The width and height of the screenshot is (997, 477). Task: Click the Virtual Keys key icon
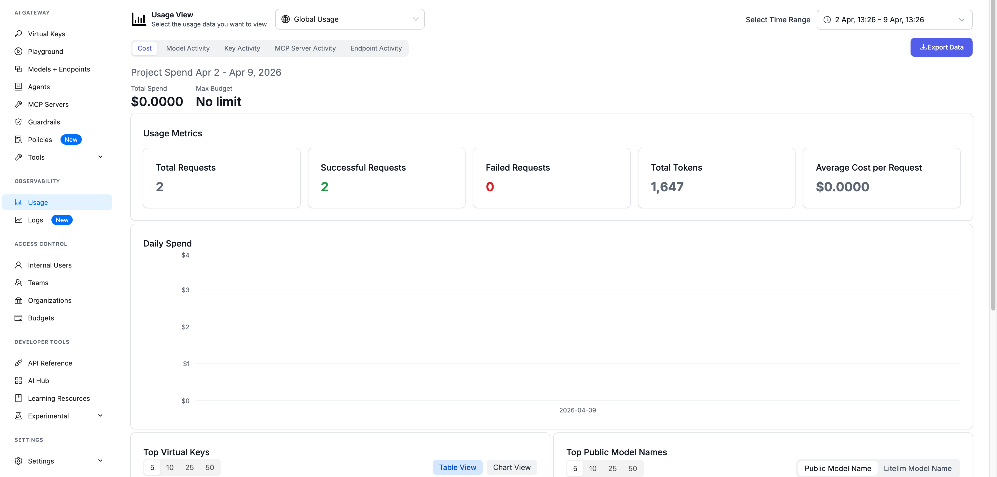click(x=18, y=34)
